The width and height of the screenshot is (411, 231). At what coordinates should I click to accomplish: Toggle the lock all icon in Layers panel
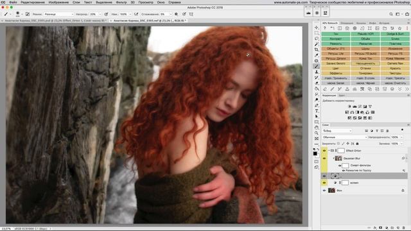pyautogui.click(x=357, y=144)
